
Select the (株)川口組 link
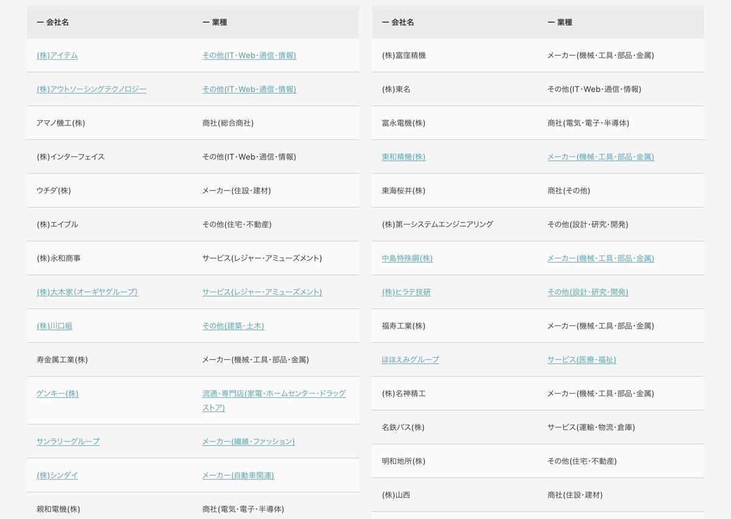point(54,326)
